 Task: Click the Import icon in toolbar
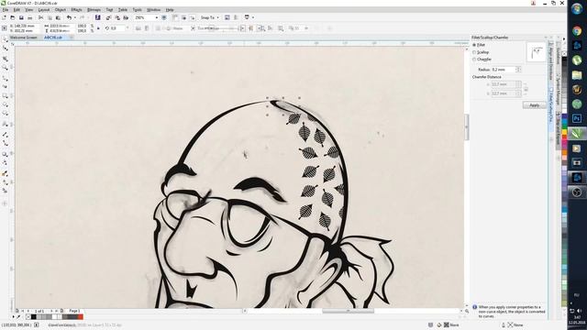tap(108, 17)
